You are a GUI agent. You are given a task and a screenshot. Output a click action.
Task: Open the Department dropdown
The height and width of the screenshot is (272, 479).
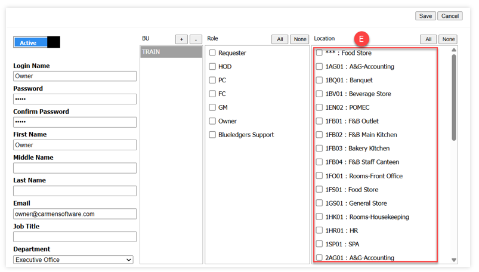click(75, 260)
